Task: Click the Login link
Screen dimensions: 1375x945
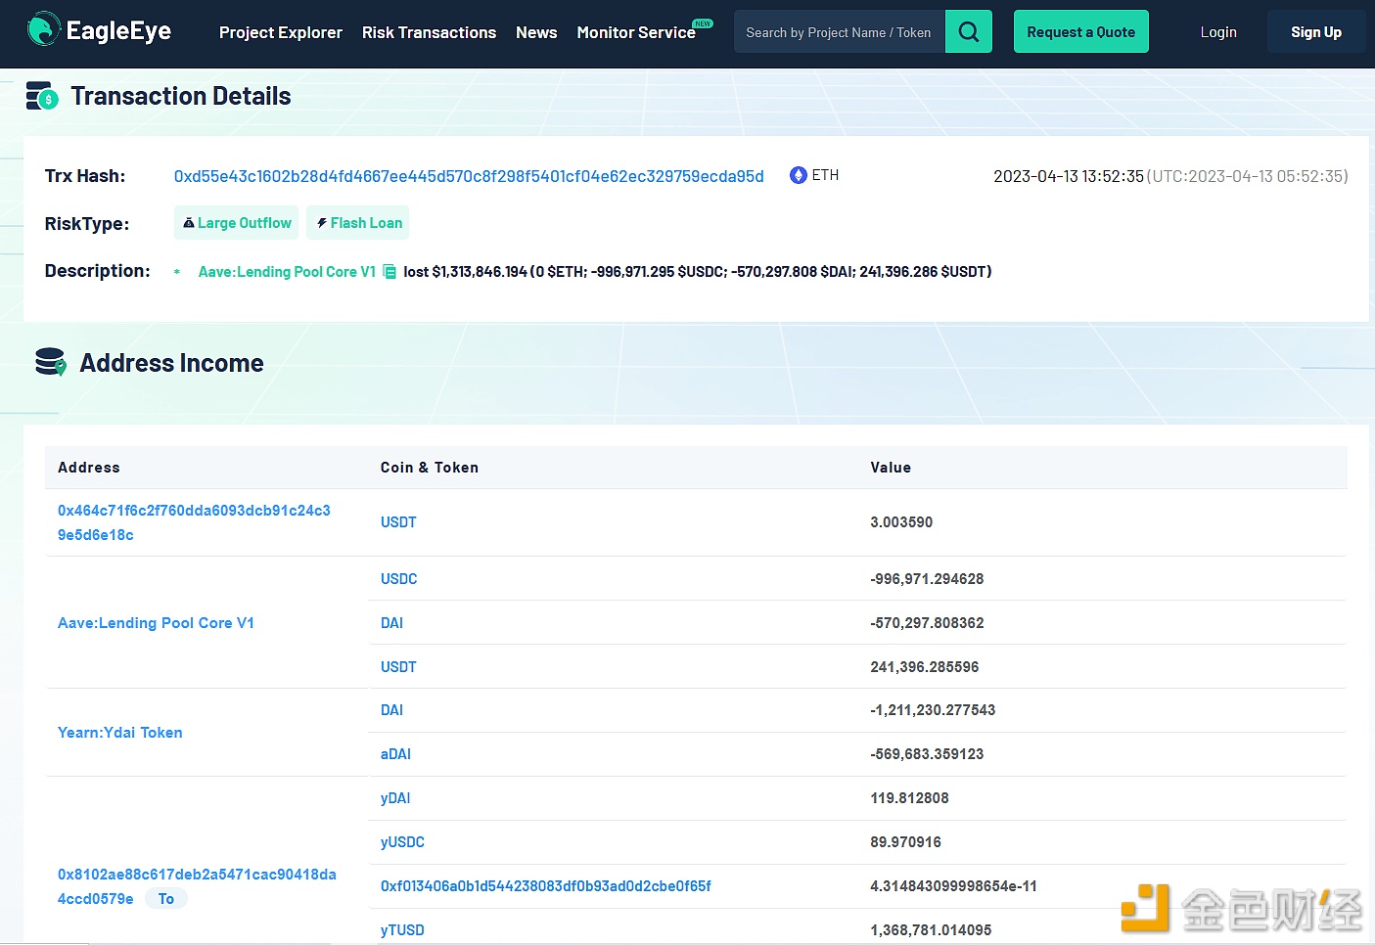Action: point(1218,32)
